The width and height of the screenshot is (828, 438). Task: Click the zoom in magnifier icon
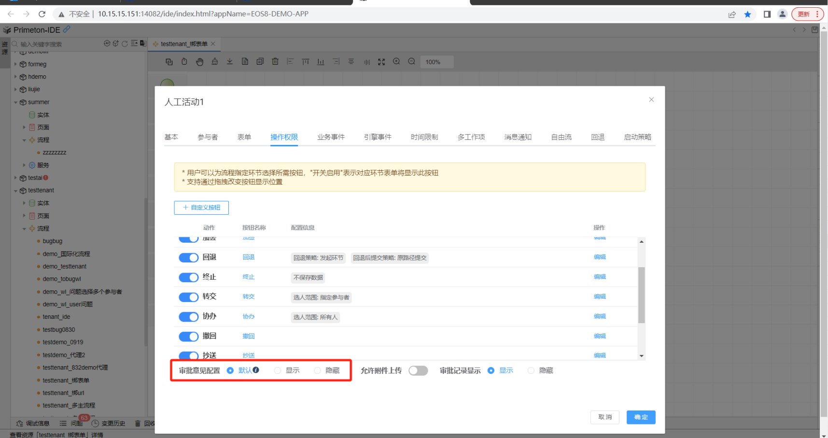[x=396, y=62]
